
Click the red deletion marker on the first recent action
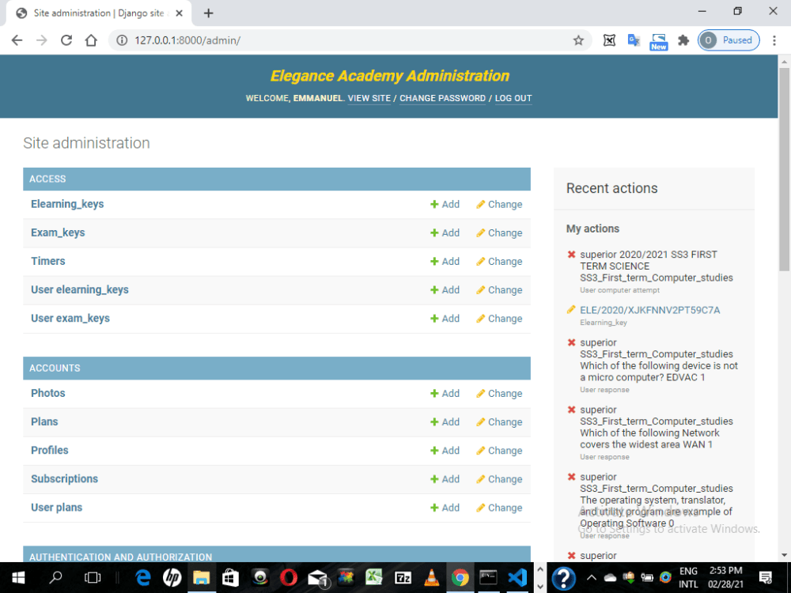[x=572, y=255]
